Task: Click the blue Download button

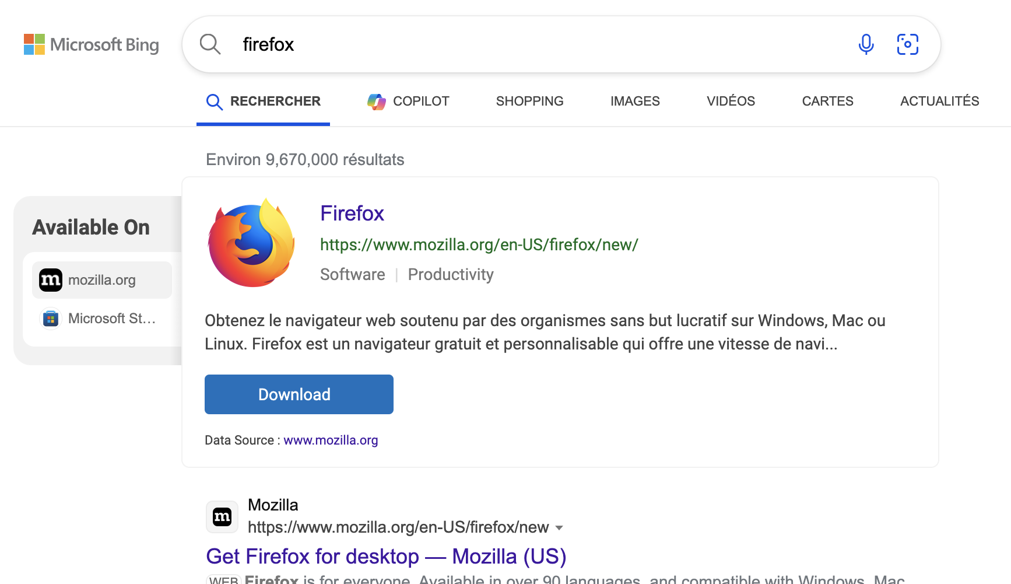Action: pos(299,394)
